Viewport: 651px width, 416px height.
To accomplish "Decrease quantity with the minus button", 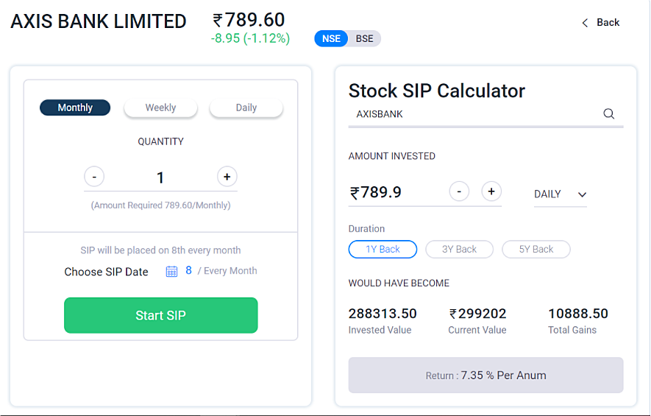I will click(94, 177).
